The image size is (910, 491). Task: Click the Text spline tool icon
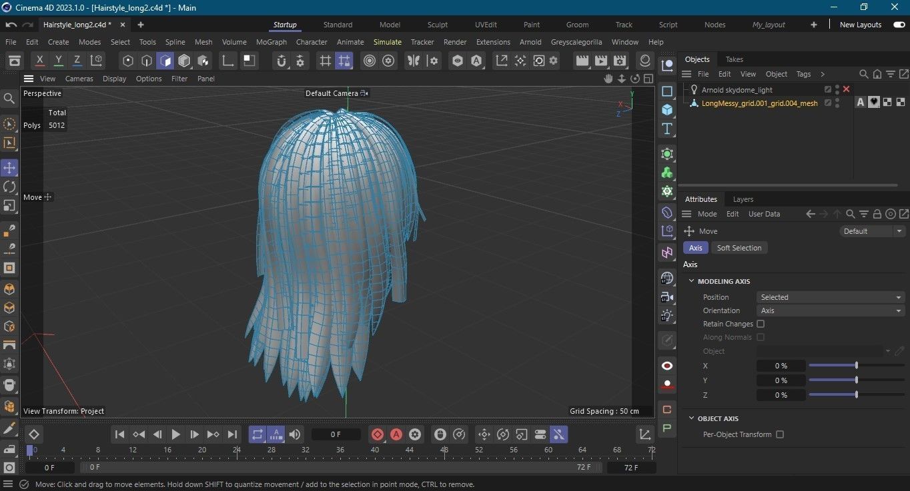click(x=666, y=129)
